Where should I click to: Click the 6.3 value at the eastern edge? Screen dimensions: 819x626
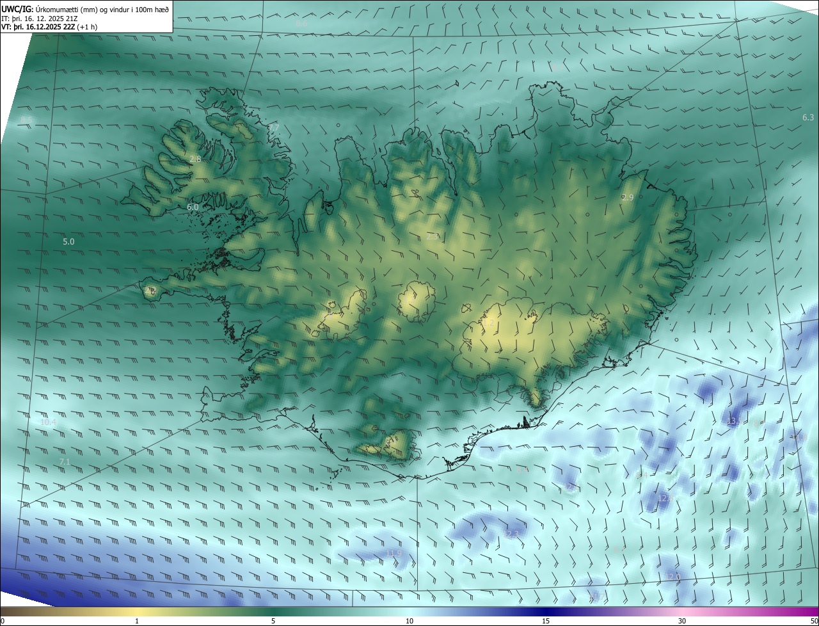click(x=808, y=118)
